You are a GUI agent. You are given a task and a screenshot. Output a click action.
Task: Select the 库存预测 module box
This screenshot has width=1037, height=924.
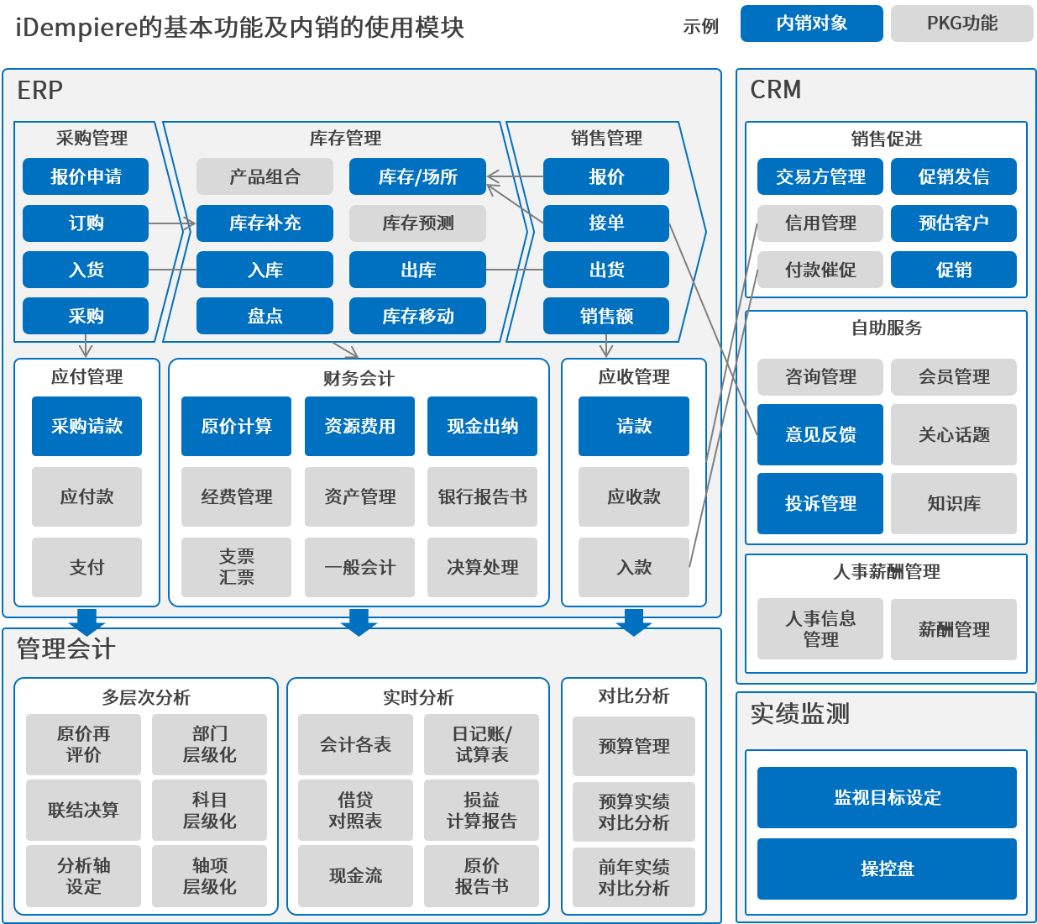[417, 223]
